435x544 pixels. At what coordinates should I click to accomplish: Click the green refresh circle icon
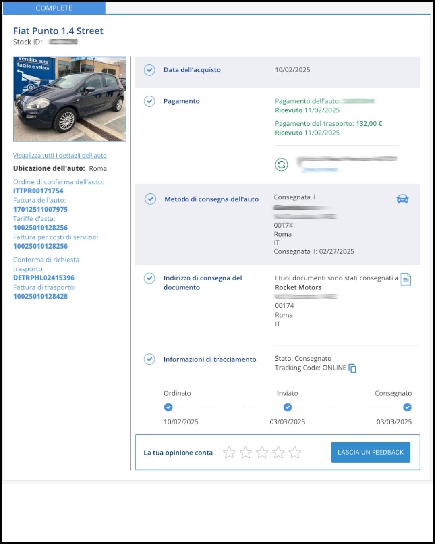tap(281, 164)
